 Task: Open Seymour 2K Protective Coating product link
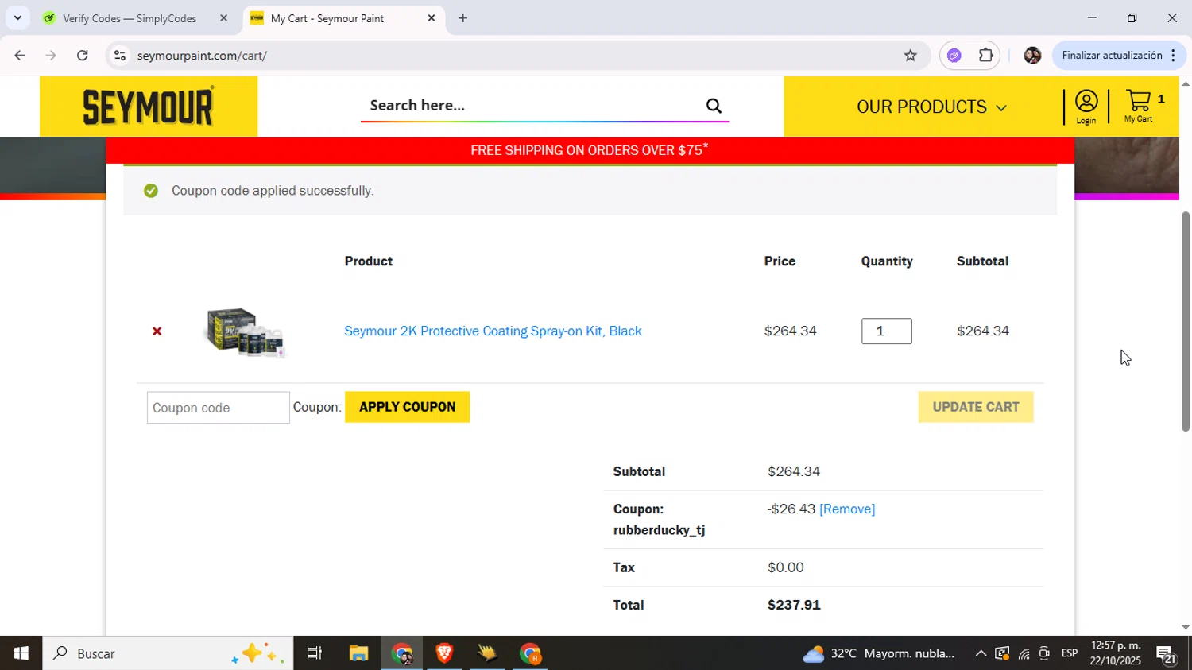point(493,331)
